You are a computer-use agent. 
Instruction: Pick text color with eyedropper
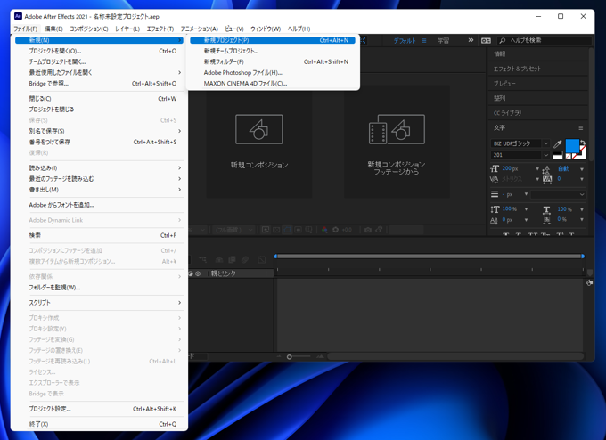point(557,144)
